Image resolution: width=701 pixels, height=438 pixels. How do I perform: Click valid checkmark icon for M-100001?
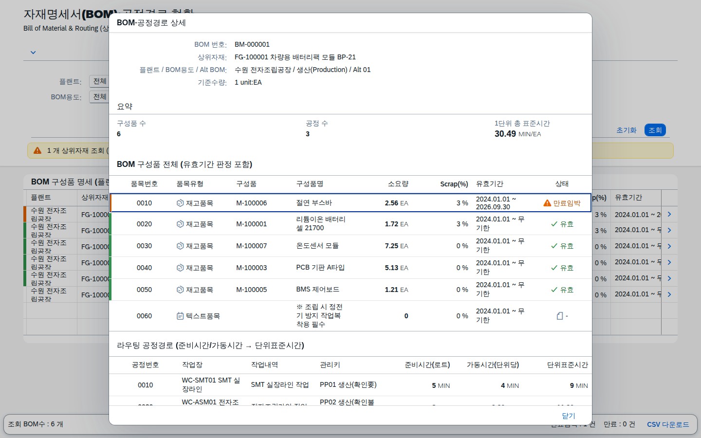554,224
